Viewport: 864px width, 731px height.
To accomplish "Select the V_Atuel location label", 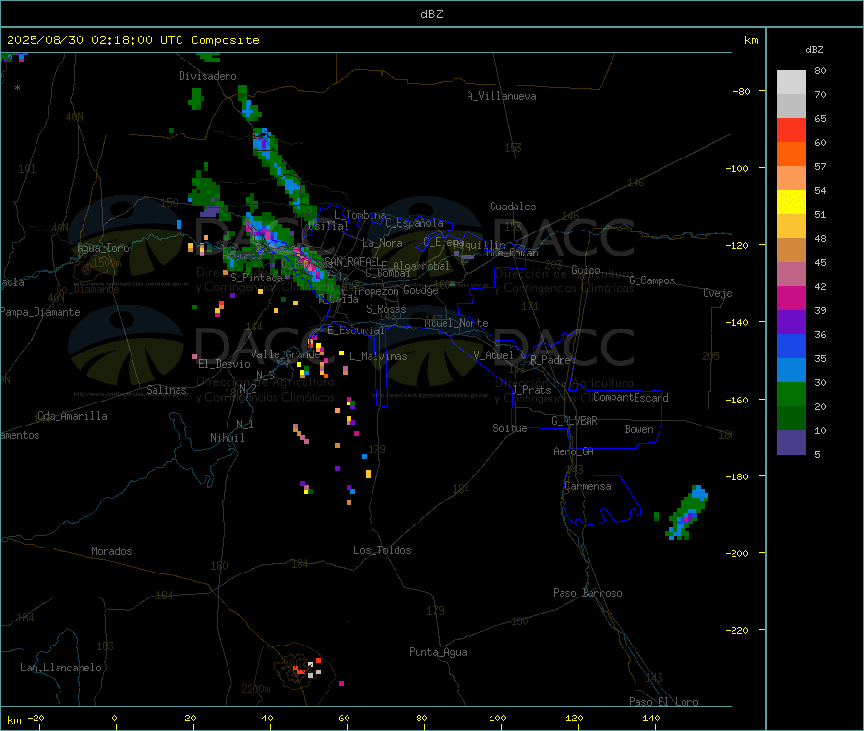I will click(x=493, y=355).
